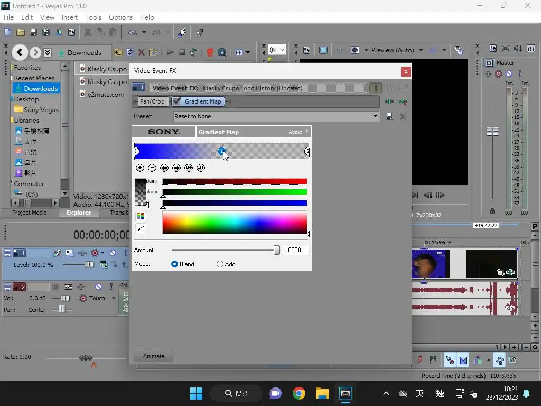Solo audio track 2
Screen dimensions: 541x406
click(111, 287)
